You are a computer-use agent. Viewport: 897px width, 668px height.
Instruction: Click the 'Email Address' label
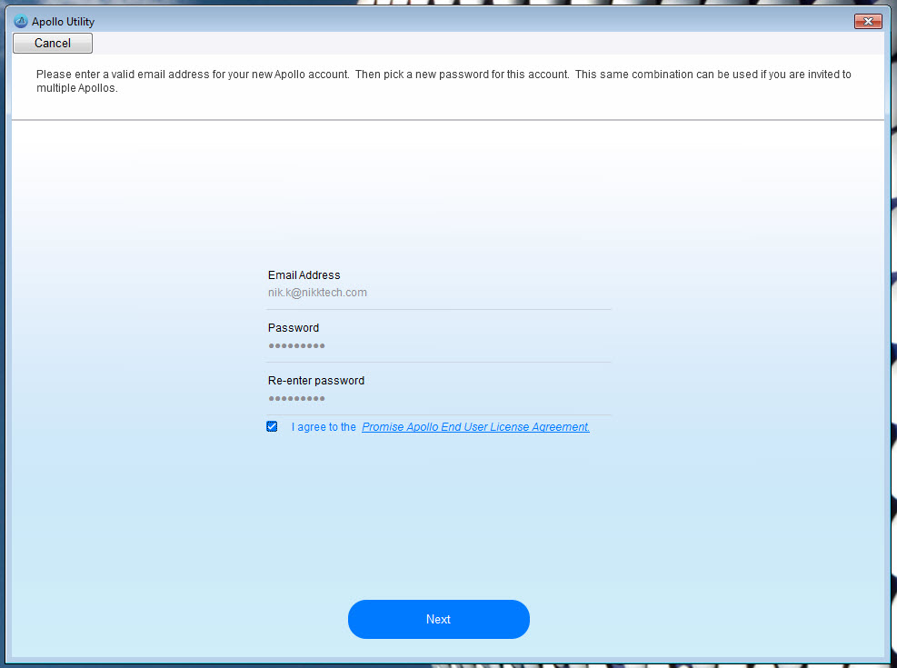coord(304,275)
